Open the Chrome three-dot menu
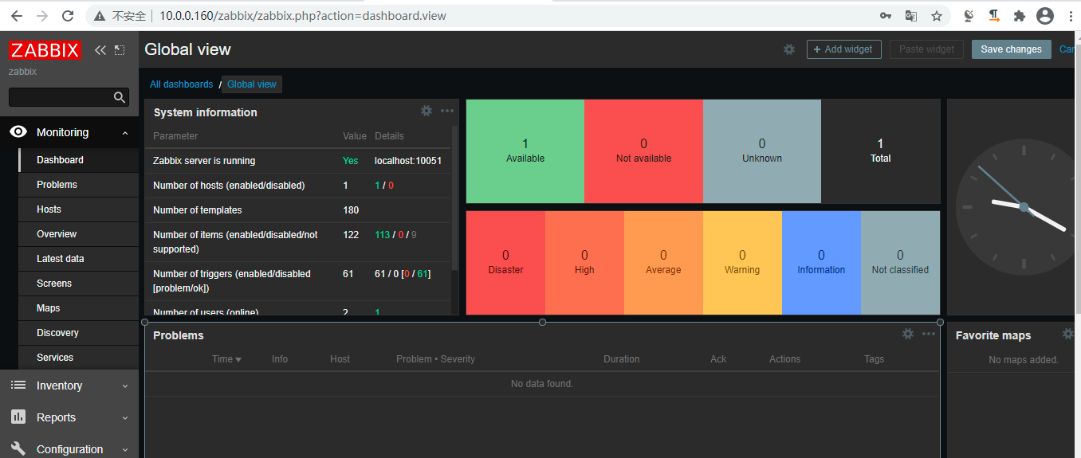The image size is (1081, 458). coord(1069,15)
